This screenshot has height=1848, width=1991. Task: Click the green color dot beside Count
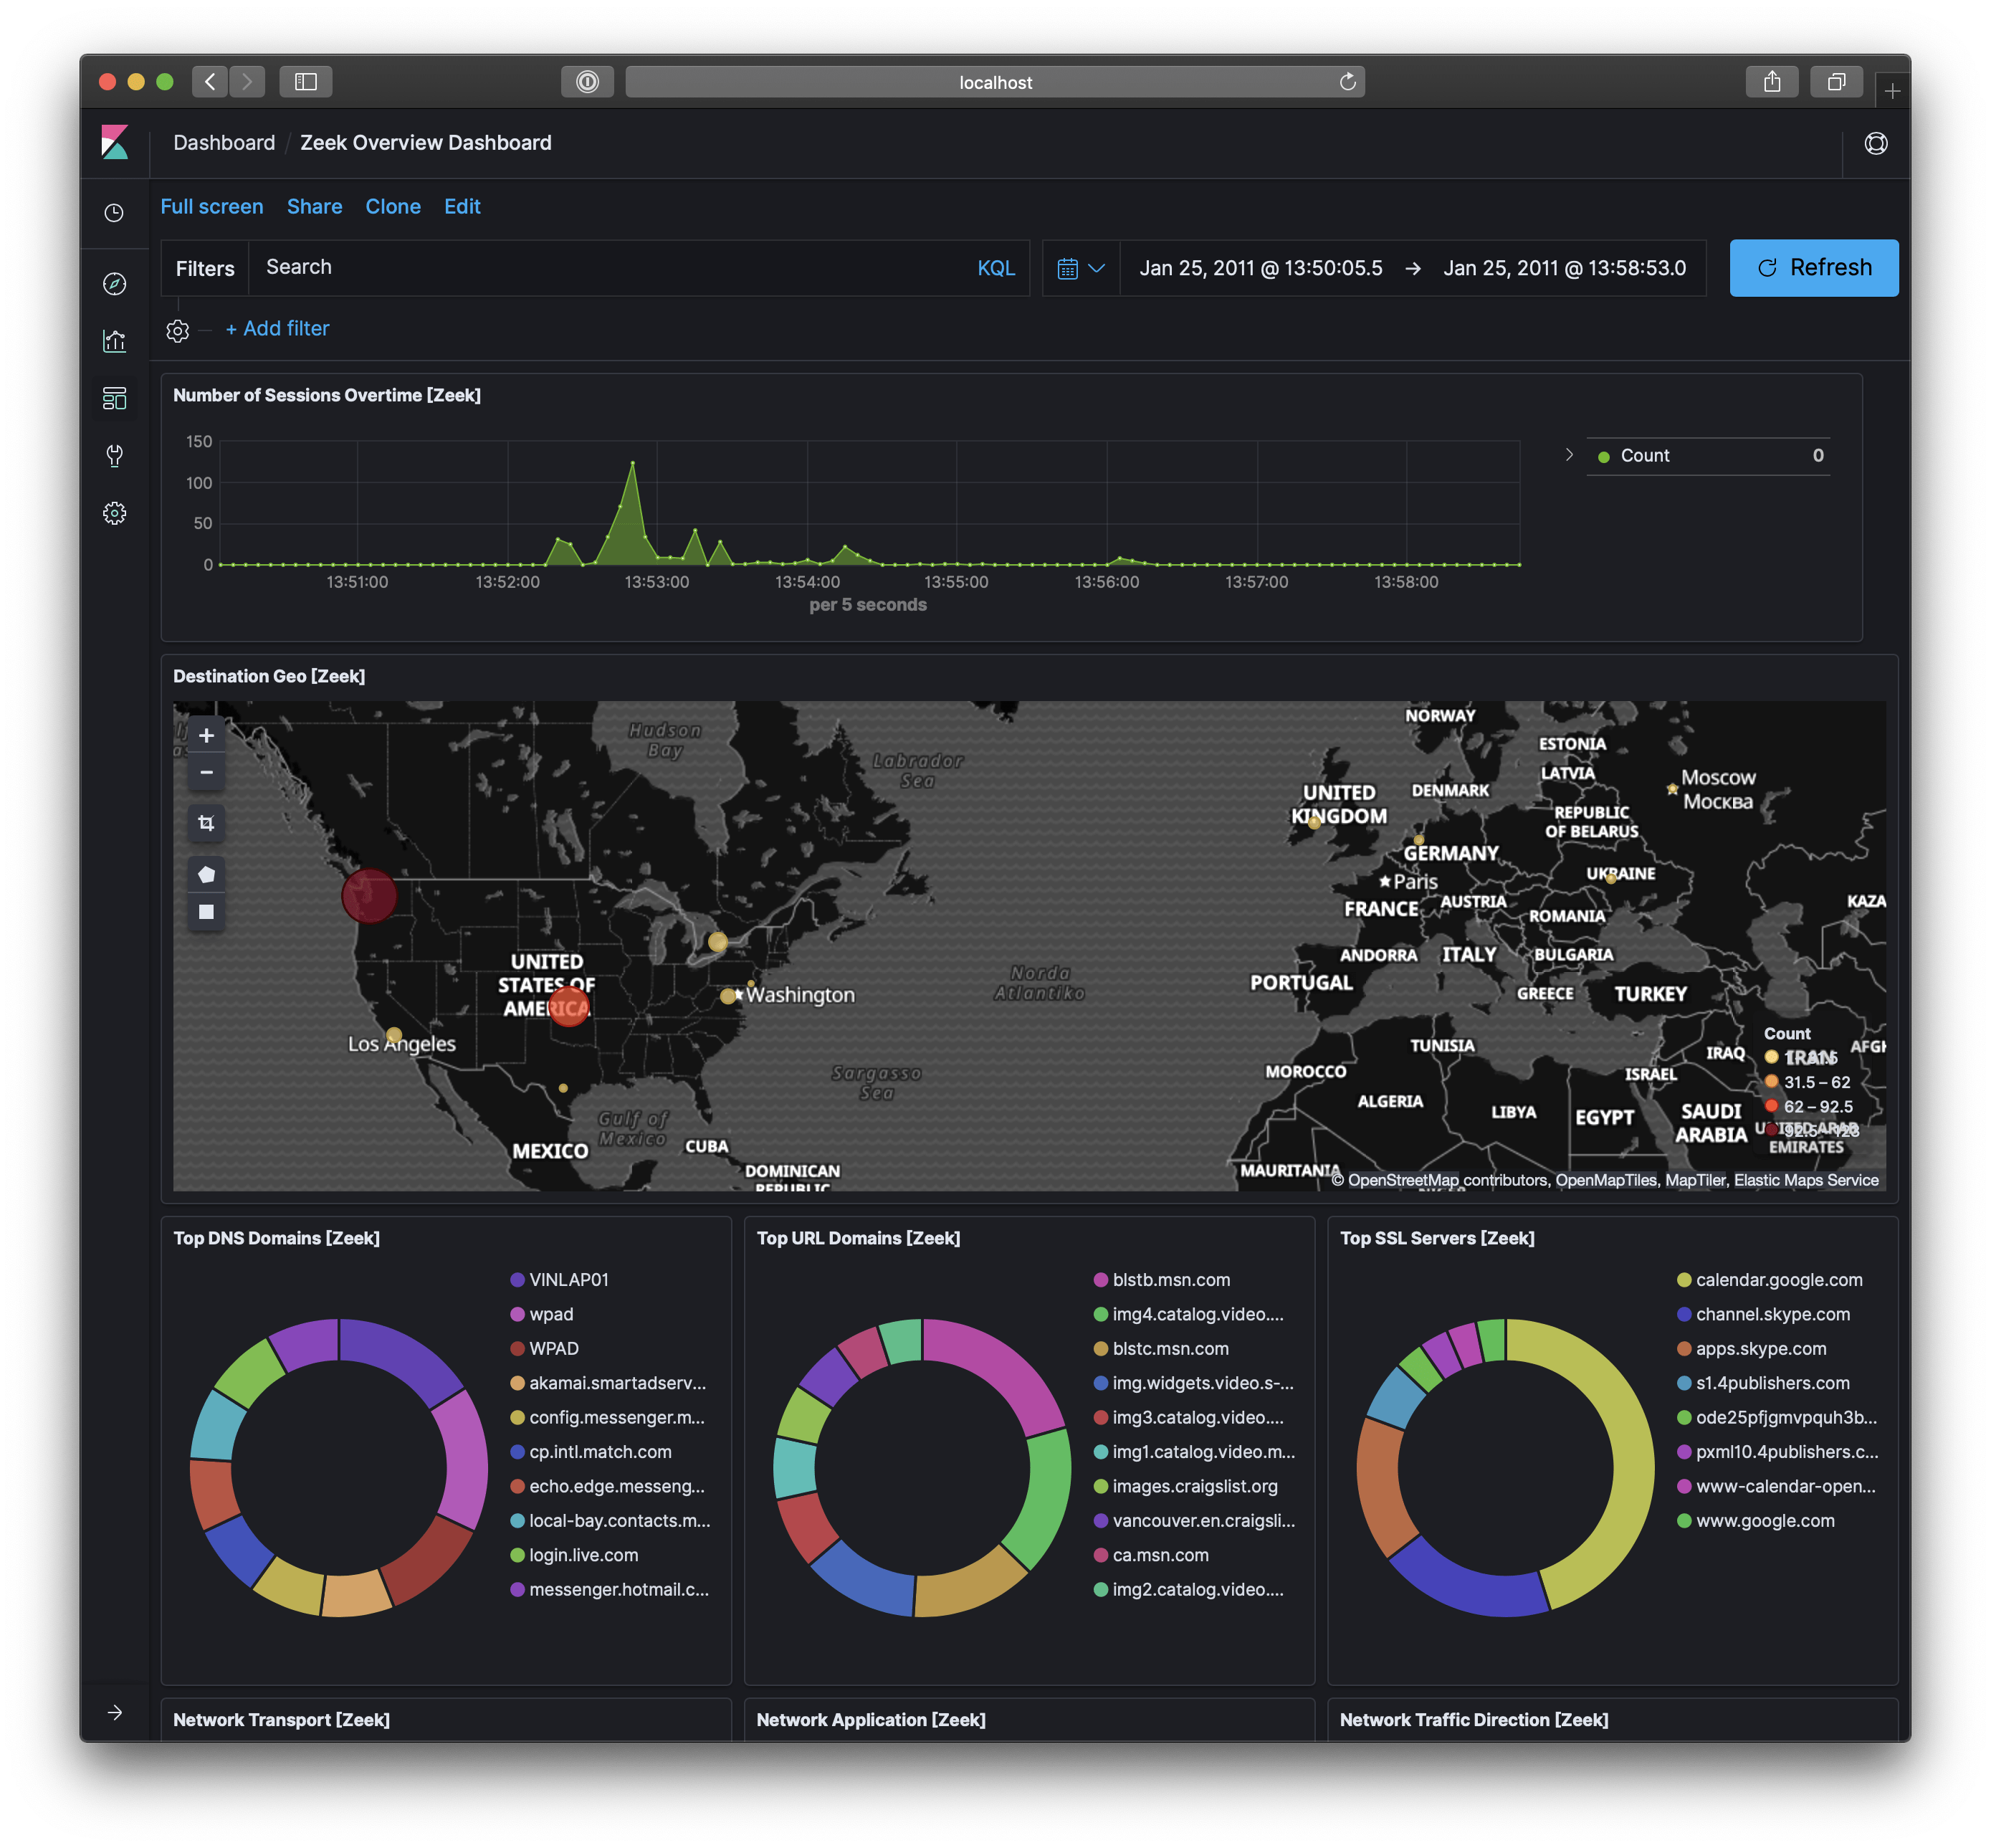(1604, 455)
